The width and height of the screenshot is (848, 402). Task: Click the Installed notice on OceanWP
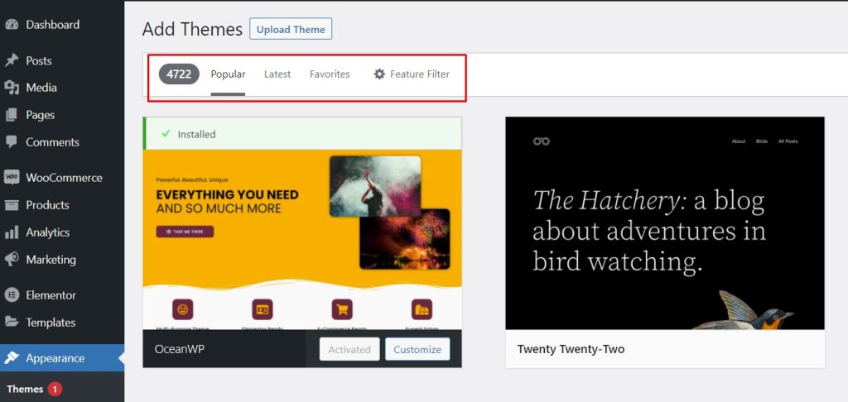pos(302,133)
